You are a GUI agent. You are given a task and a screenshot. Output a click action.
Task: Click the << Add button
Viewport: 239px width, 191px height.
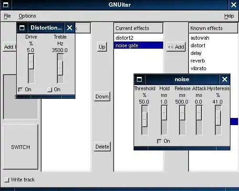(x=176, y=47)
